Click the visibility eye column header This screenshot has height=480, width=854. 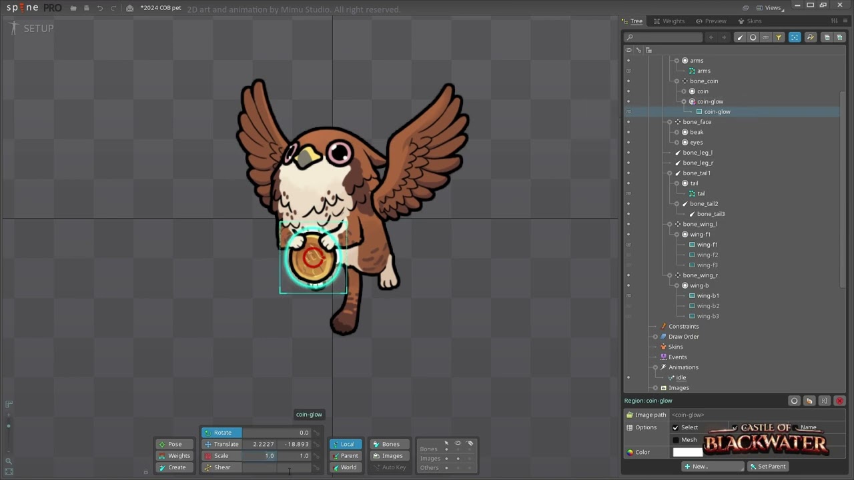click(628, 50)
